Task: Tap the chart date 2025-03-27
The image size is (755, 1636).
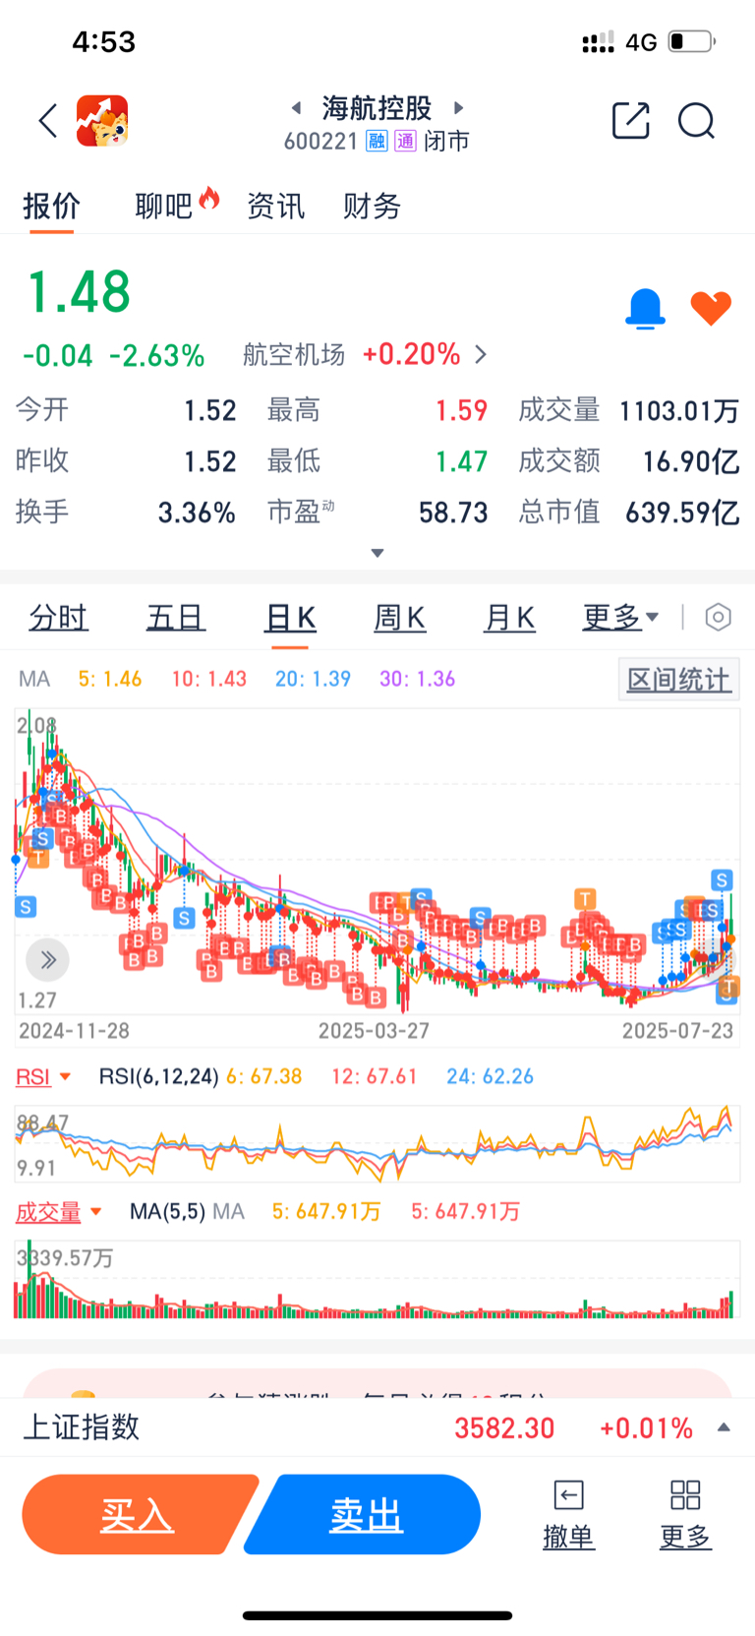Action: pos(374,1031)
